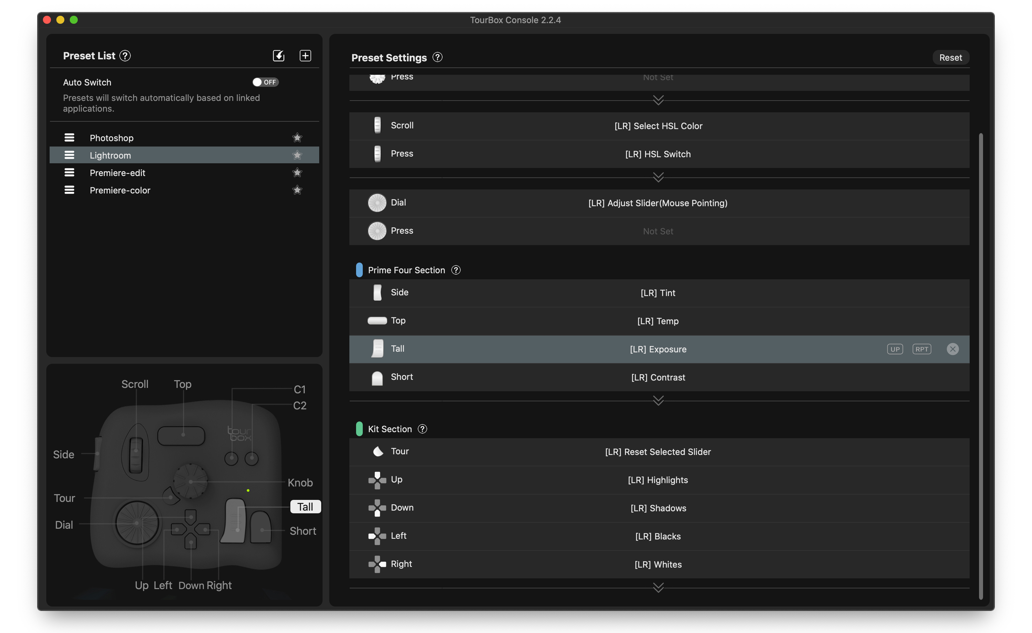The height and width of the screenshot is (633, 1032).
Task: Star the Photoshop preset as favorite
Action: pyautogui.click(x=297, y=137)
